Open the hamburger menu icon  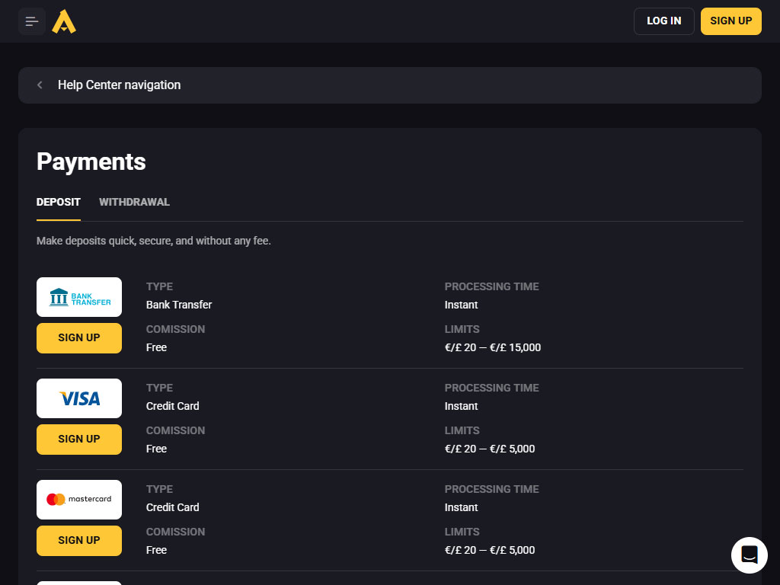32,21
